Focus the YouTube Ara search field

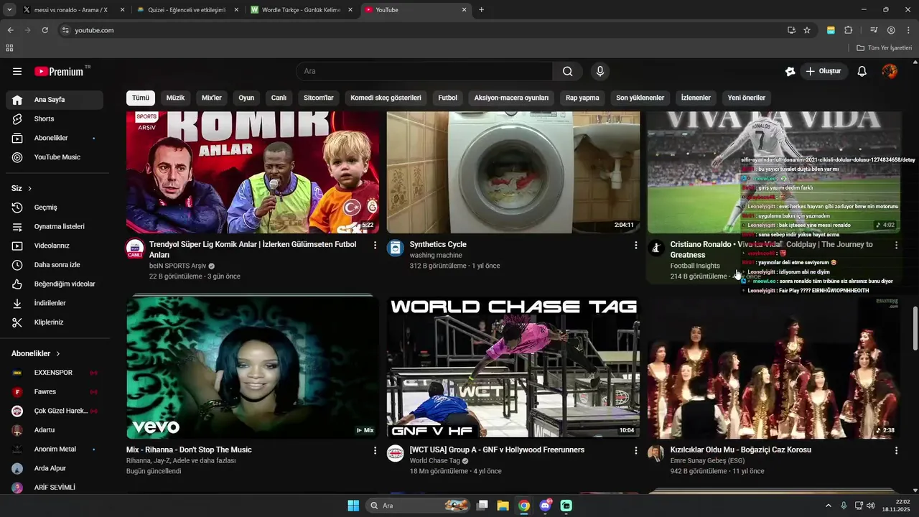pos(424,71)
